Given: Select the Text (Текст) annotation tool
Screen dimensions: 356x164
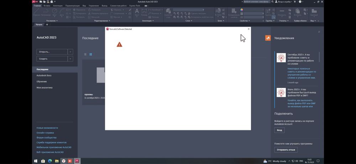Looking at the screenshot, I should tap(137, 12).
